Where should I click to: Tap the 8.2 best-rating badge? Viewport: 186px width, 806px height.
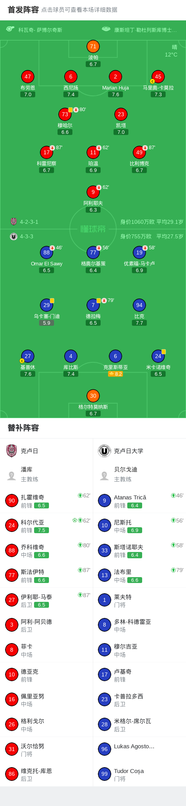116,374
